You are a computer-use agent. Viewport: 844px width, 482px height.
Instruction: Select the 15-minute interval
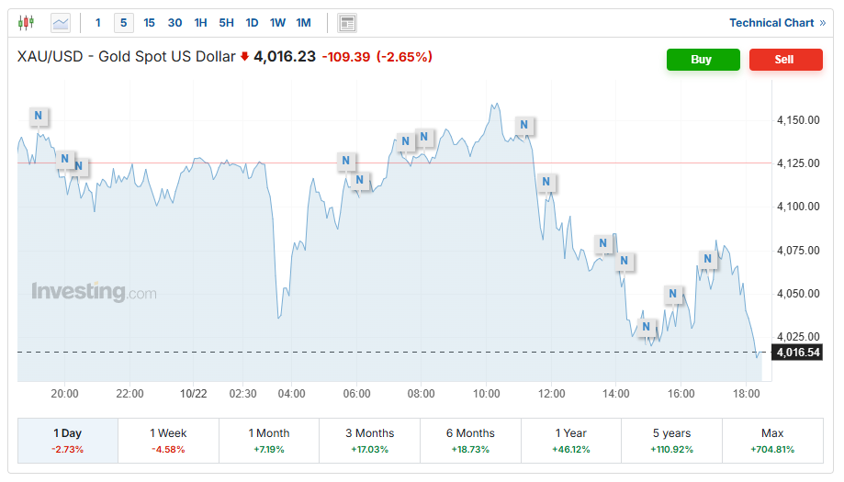[150, 23]
